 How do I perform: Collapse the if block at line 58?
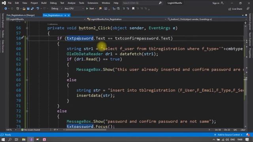[x=27, y=39]
